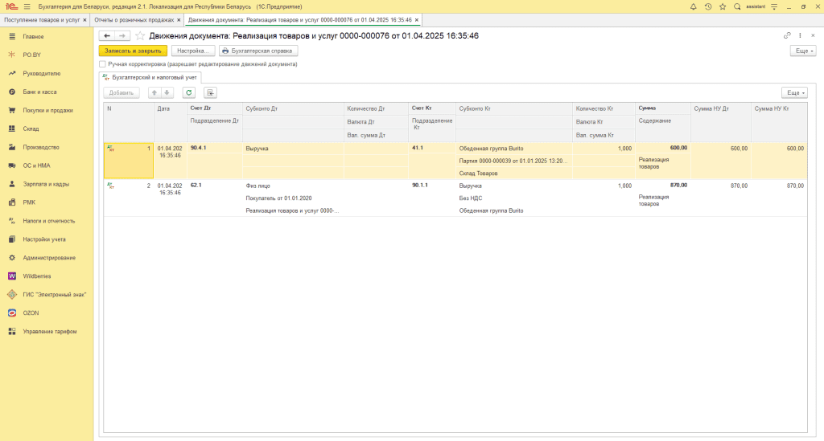This screenshot has width=824, height=441.
Task: Click Физ лицо subconto cell
Action: (x=293, y=186)
